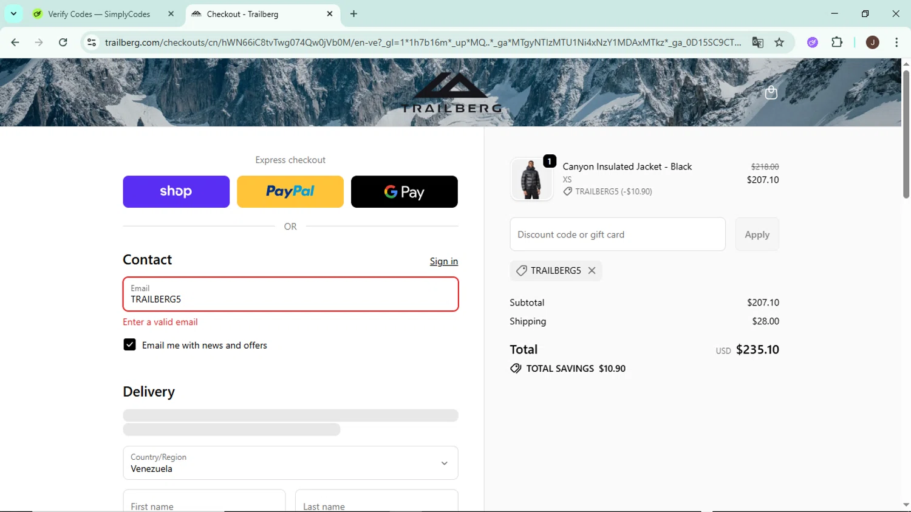Open Chrome three-dot menu

[x=896, y=43]
